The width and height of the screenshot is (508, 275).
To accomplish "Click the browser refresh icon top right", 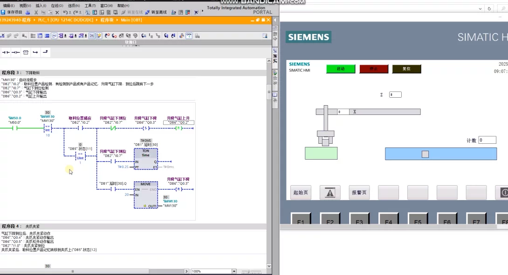I will [489, 9].
